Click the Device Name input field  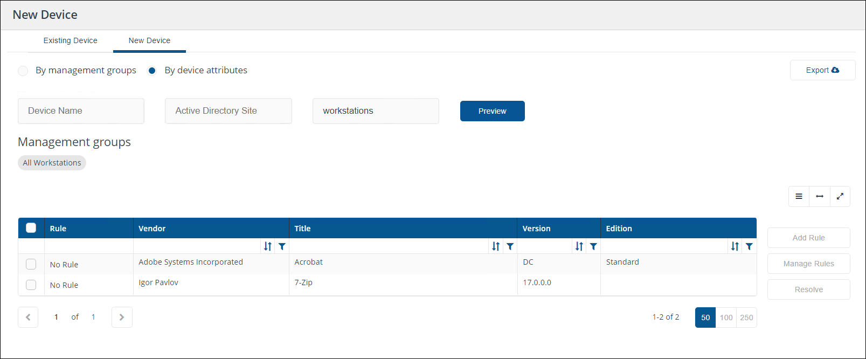[81, 111]
